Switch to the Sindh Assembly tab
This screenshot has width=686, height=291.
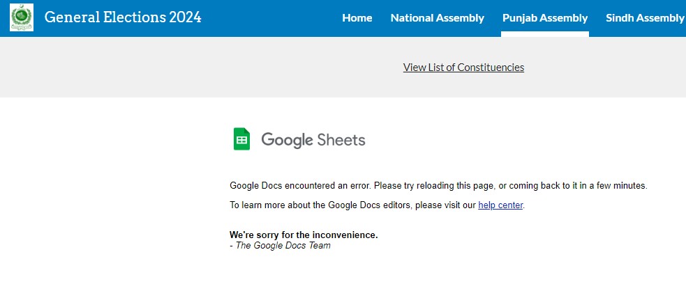coord(644,18)
